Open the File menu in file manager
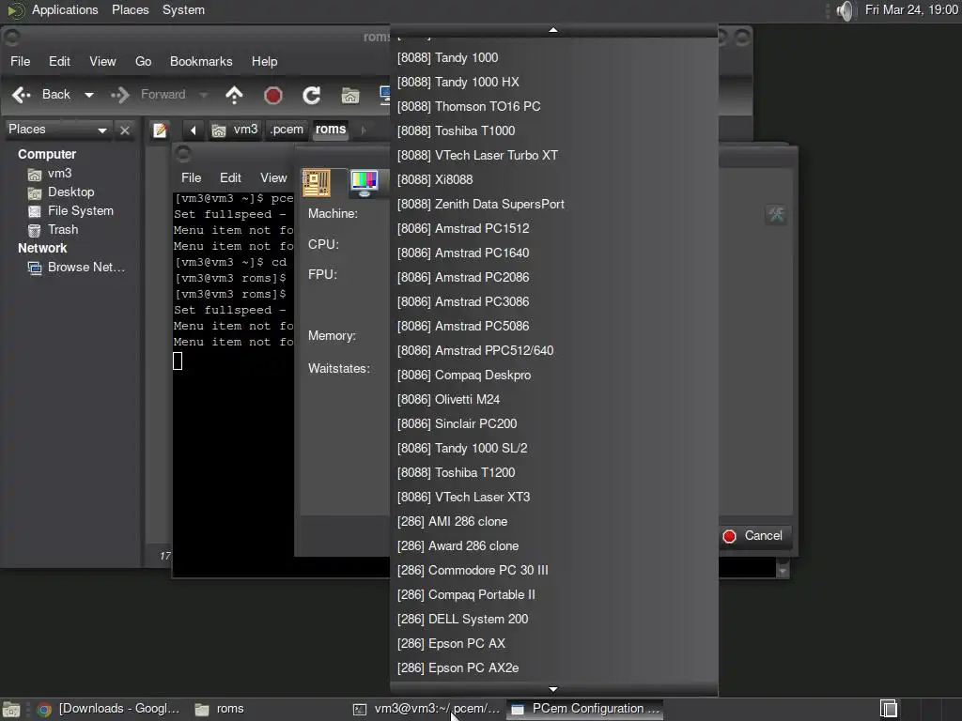Image resolution: width=962 pixels, height=721 pixels. point(21,61)
